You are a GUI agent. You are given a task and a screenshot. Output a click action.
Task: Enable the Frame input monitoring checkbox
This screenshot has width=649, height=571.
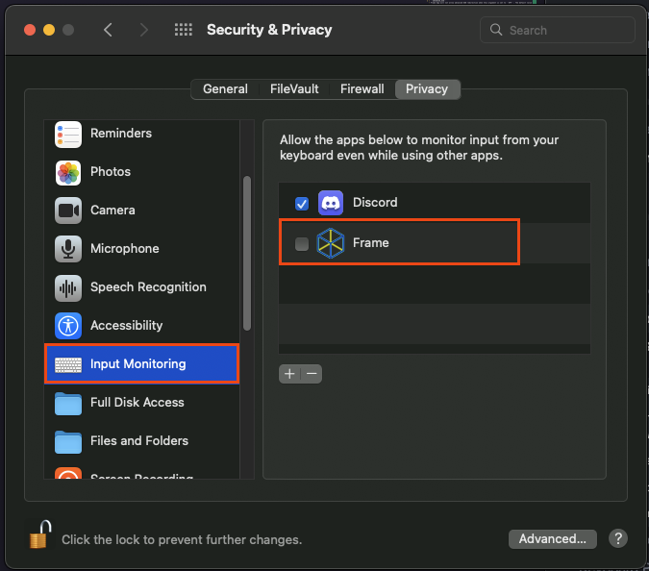tap(302, 244)
